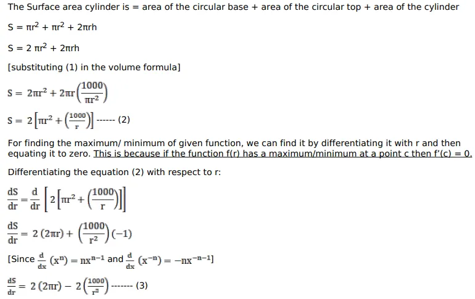Image resolution: width=475 pixels, height=299 pixels.
Task: Click the word 'and' between the power rules
Action: (115, 259)
